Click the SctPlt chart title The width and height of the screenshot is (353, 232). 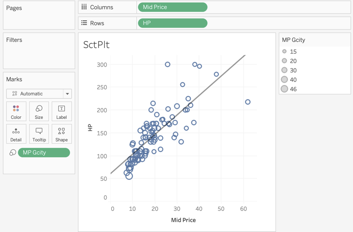tap(96, 45)
